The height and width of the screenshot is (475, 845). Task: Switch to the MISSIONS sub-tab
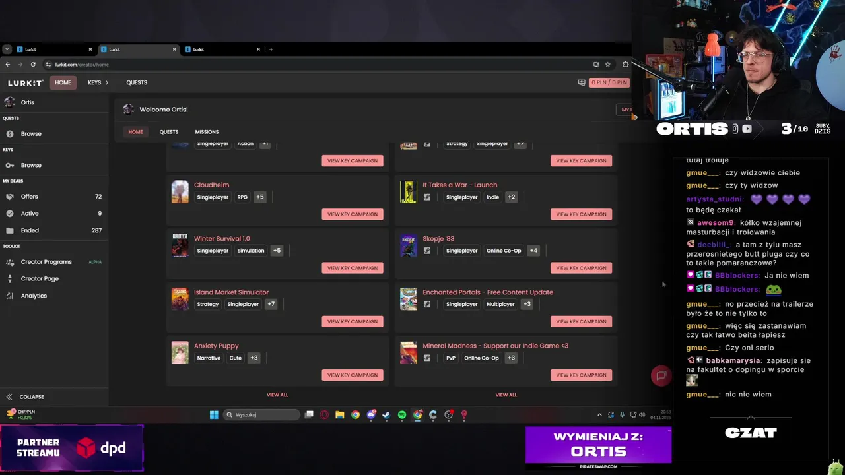point(207,132)
